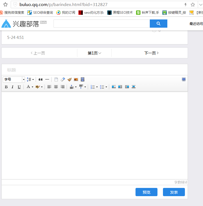The image size is (203, 206).
Task: Align text right in the editor
Action: pos(63,87)
